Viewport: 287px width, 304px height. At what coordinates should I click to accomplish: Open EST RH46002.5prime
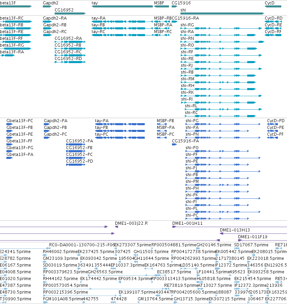click(60, 252)
